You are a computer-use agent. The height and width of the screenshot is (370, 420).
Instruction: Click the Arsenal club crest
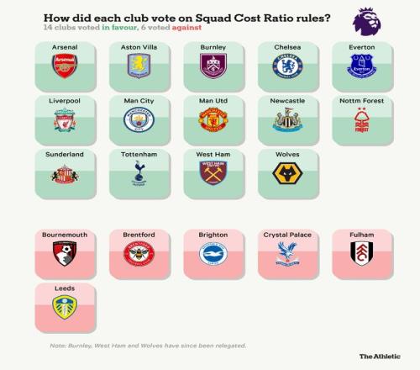65,66
